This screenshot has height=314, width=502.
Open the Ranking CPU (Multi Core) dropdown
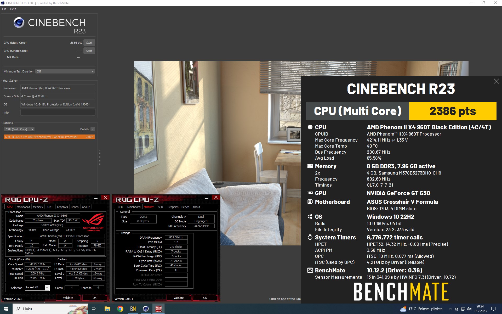pyautogui.click(x=19, y=129)
